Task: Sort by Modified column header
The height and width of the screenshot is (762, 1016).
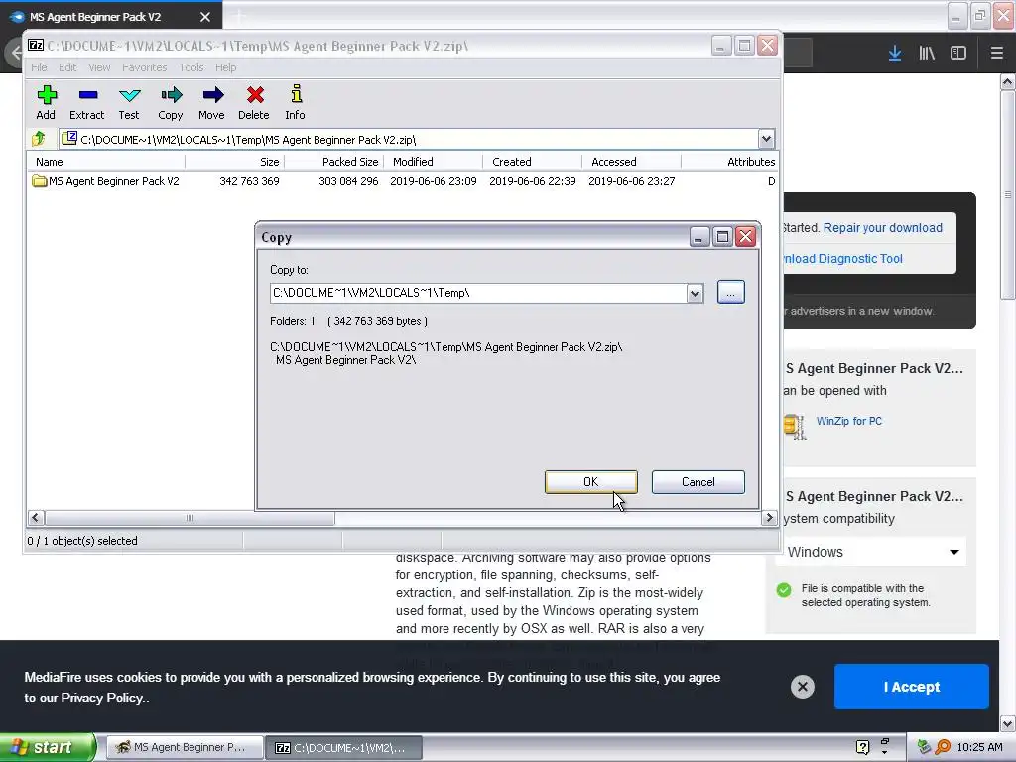Action: pos(434,162)
